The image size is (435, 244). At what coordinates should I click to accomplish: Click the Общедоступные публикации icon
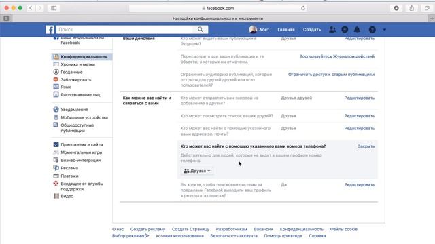point(56,125)
